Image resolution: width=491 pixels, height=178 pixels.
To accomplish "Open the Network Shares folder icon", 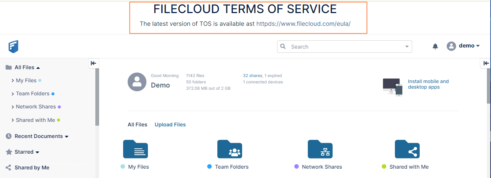I will click(x=320, y=149).
